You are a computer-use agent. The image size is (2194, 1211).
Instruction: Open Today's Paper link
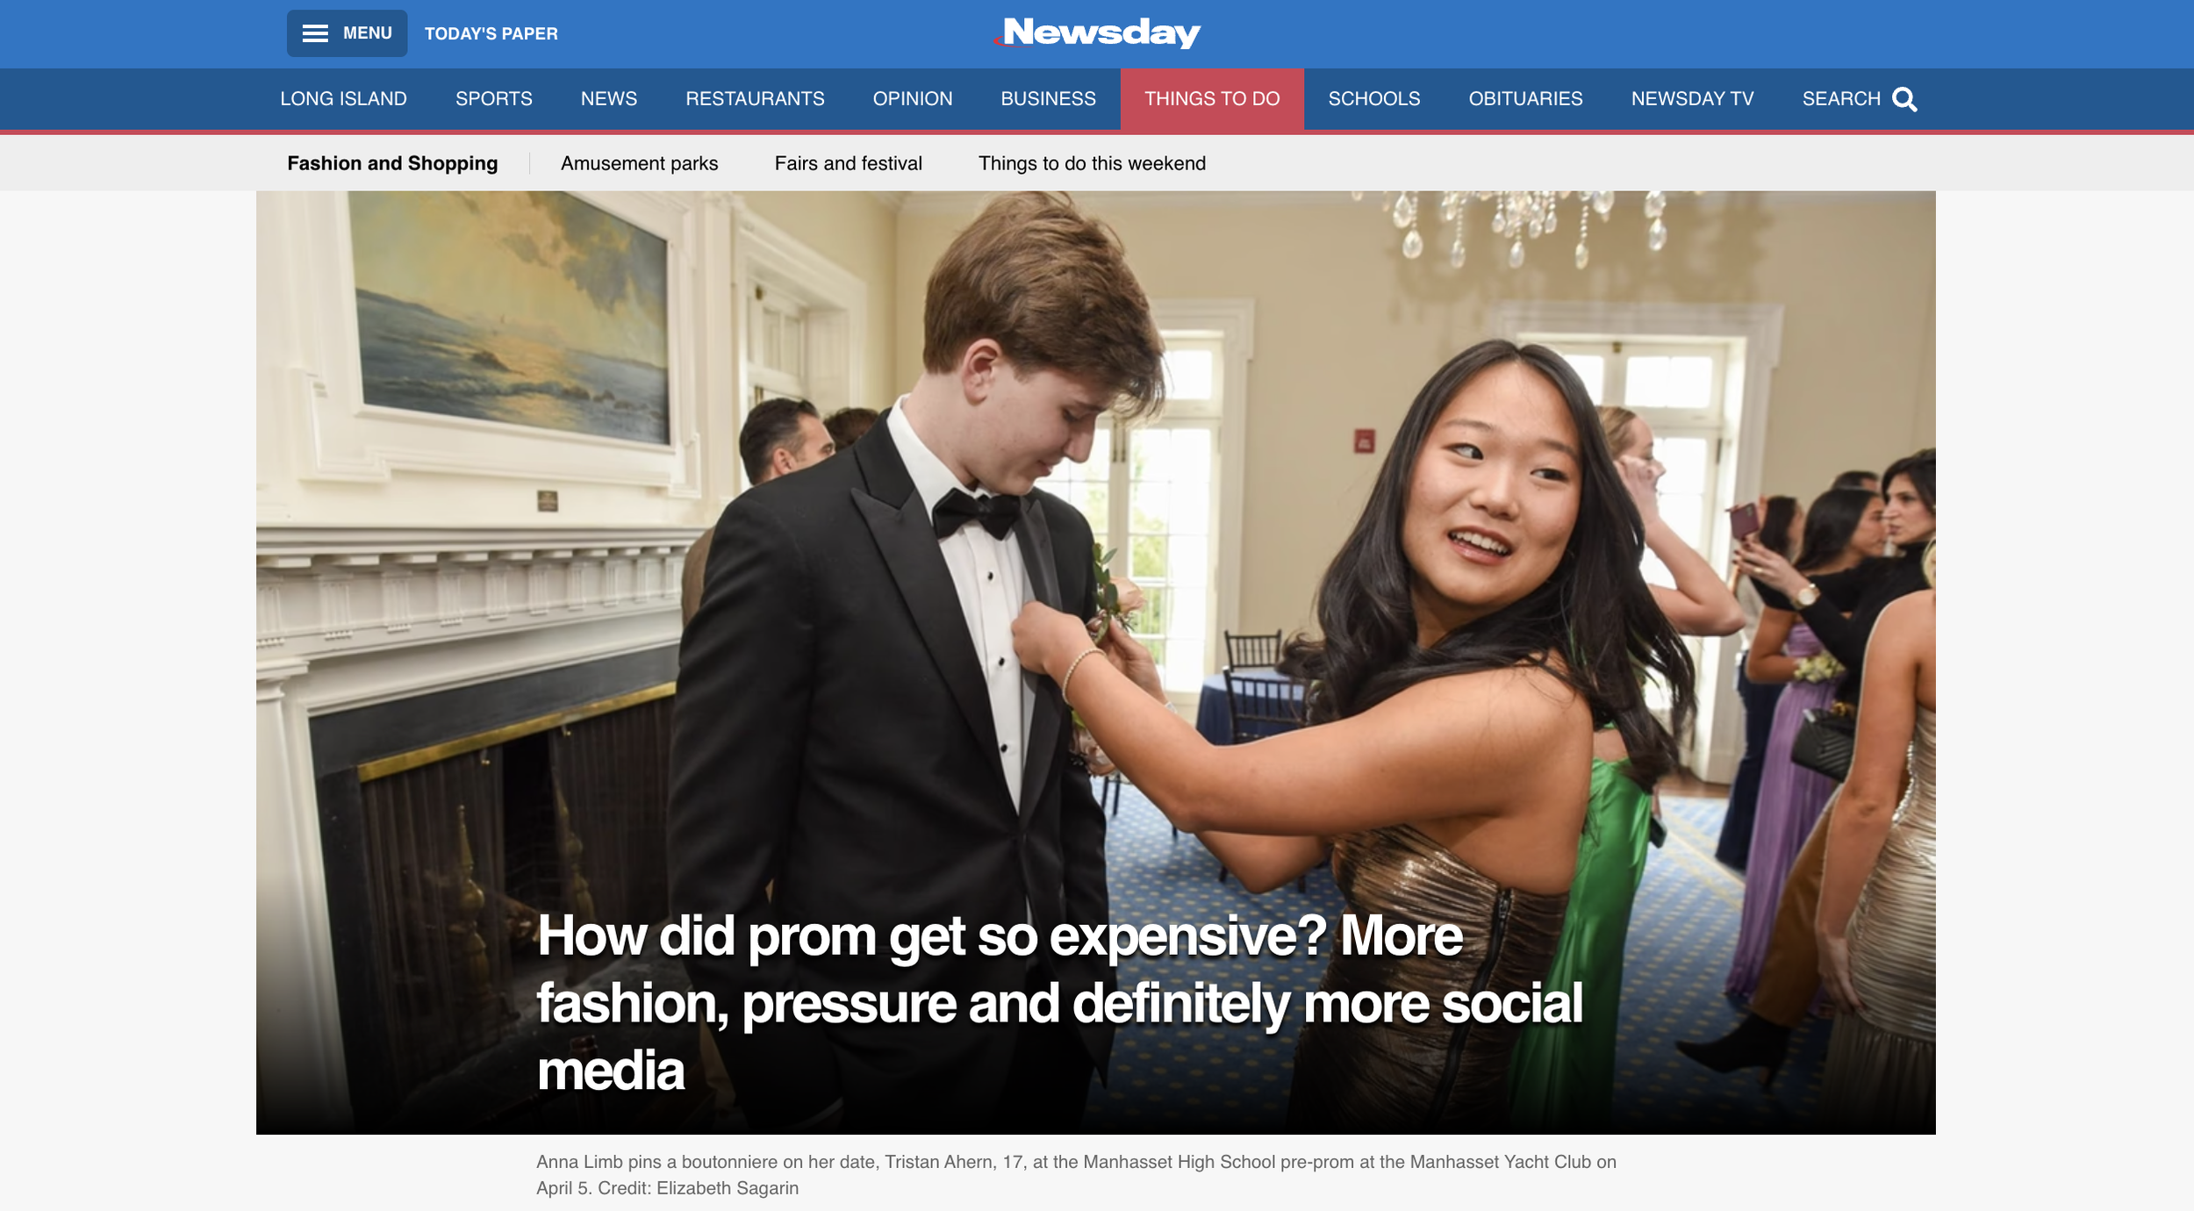click(x=491, y=33)
